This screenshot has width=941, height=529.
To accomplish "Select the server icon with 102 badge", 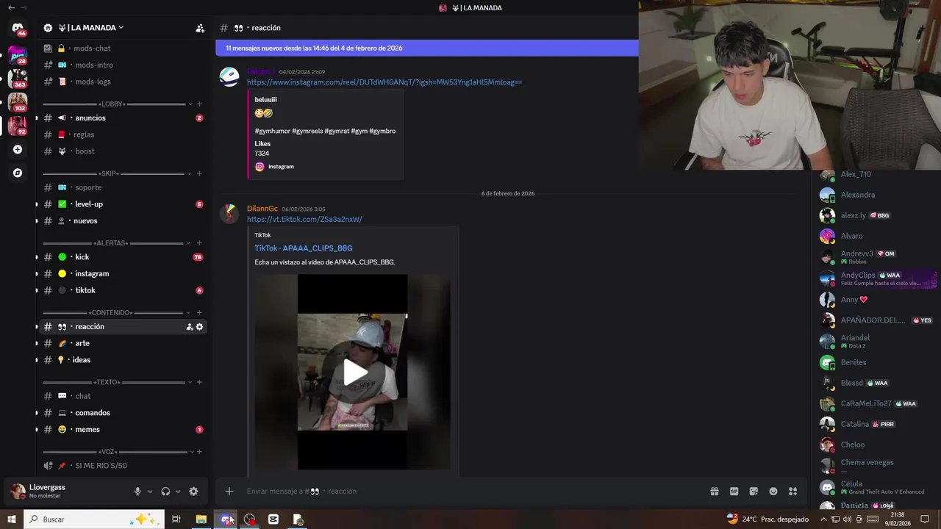I will coord(18,101).
